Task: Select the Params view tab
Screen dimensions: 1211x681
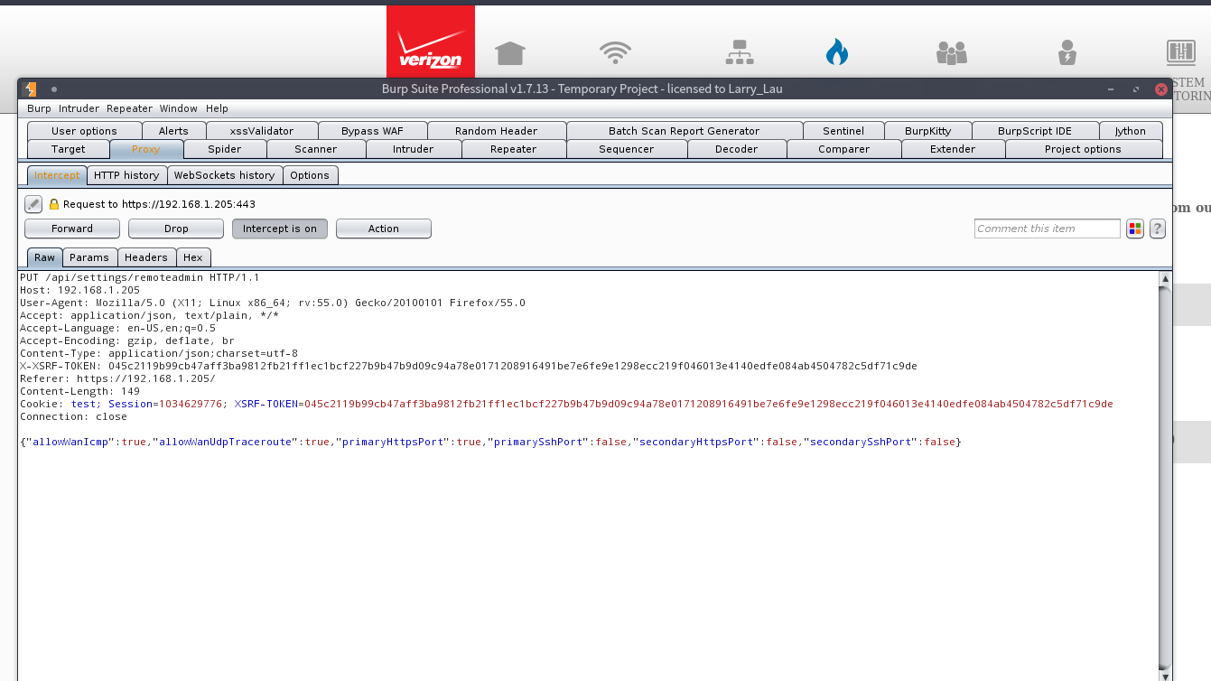Action: [89, 257]
